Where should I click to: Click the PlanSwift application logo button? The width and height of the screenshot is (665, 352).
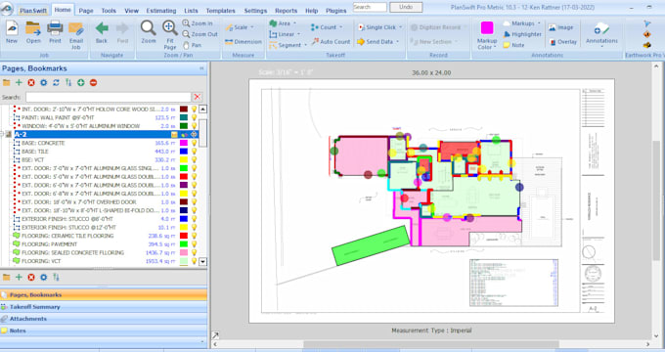click(x=7, y=9)
